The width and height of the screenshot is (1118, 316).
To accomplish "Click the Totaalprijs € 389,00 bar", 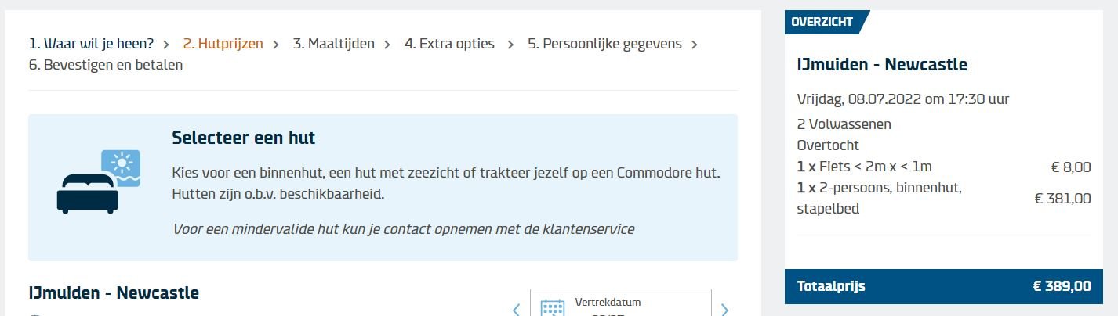I will (x=943, y=286).
